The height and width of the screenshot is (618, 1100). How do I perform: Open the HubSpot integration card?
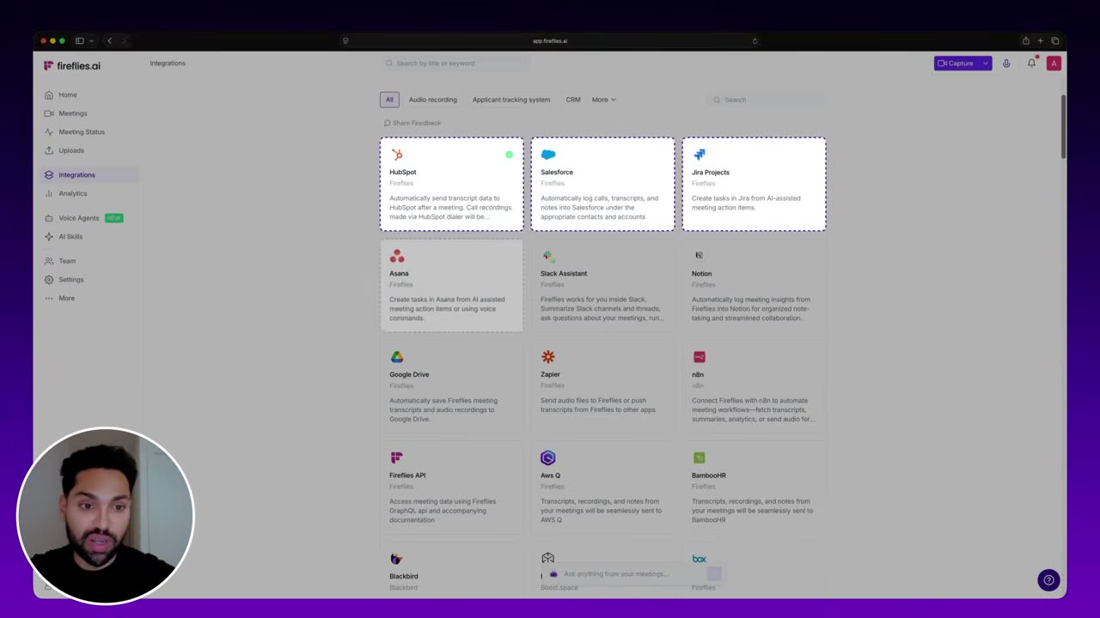tap(451, 185)
